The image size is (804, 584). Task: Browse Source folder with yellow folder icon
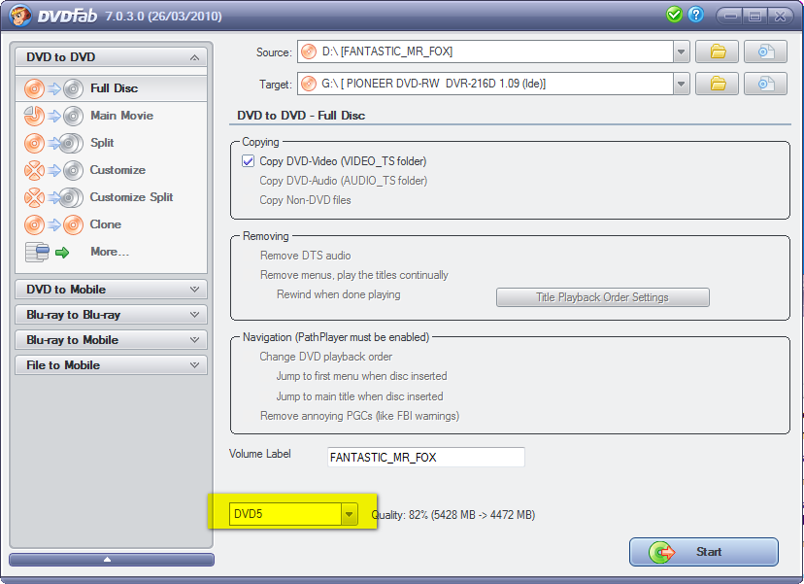[717, 52]
